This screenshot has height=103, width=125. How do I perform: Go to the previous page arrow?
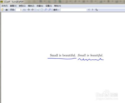tap(29, 10)
